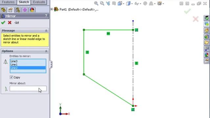The width and height of the screenshot is (210, 118).
Task: Expand the Part1 flyout design tree
Action: pos(52,9)
